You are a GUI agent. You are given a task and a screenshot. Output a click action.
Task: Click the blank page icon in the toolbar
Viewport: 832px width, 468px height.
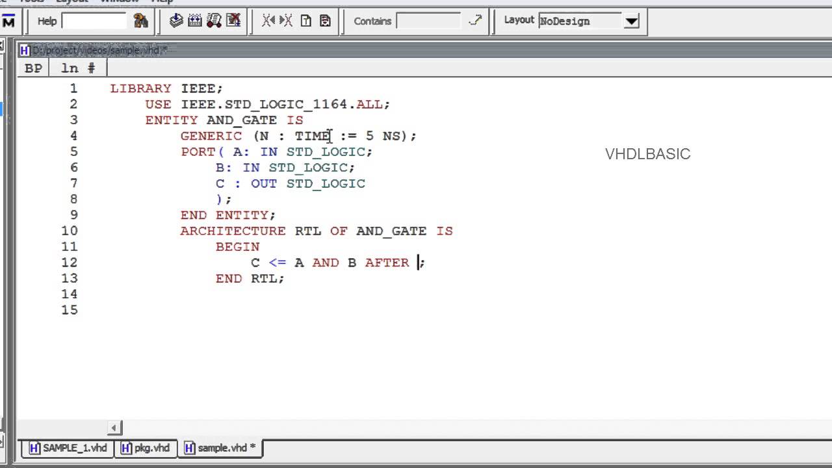tap(305, 21)
